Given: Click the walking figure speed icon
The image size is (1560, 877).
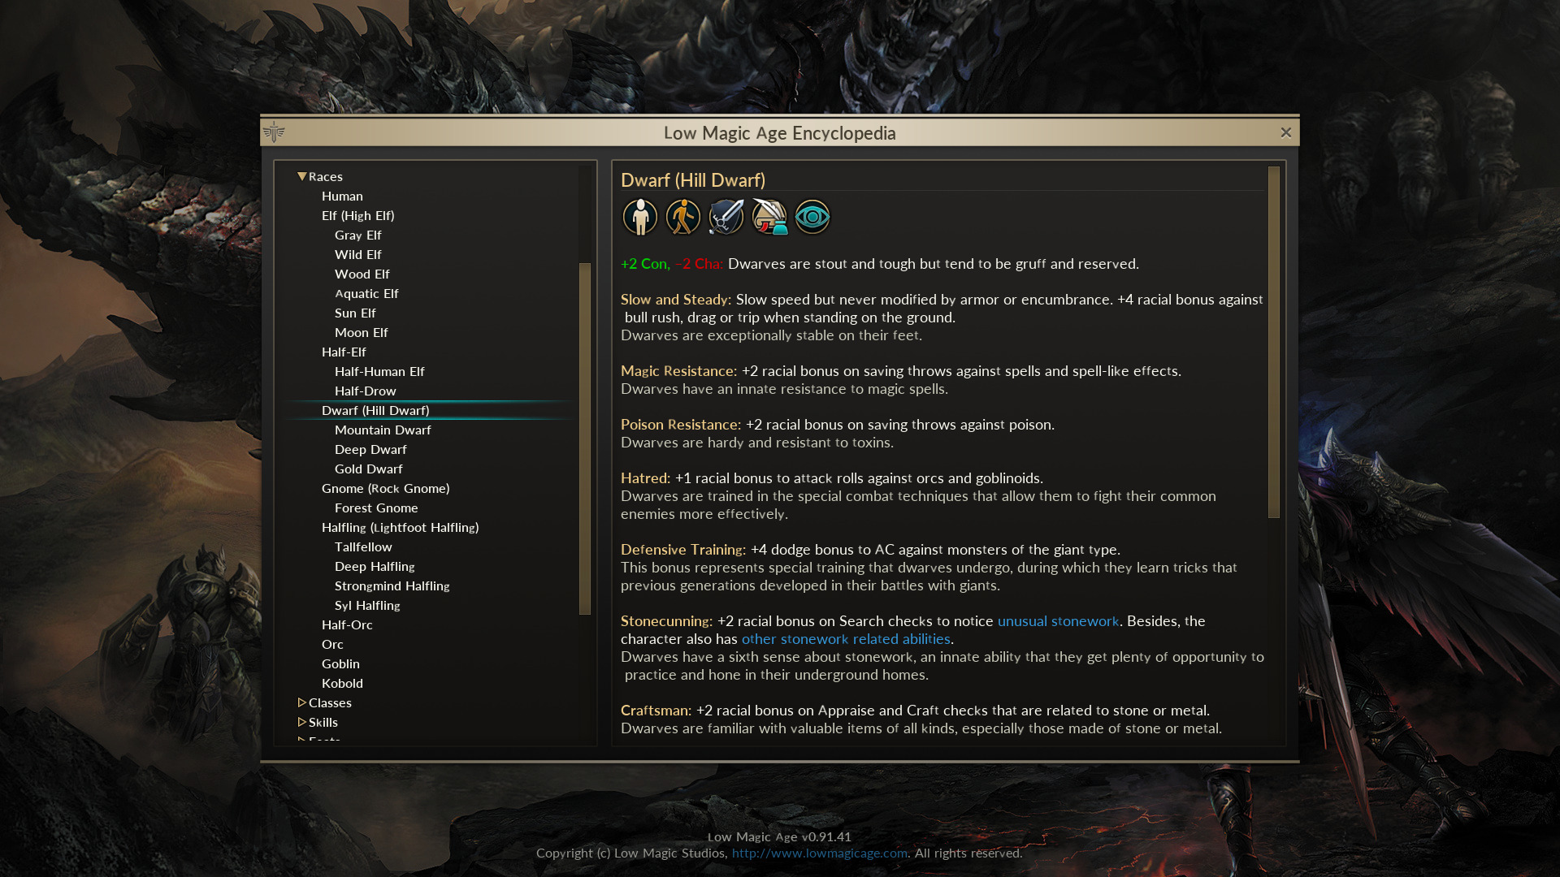Looking at the screenshot, I should click(x=682, y=217).
